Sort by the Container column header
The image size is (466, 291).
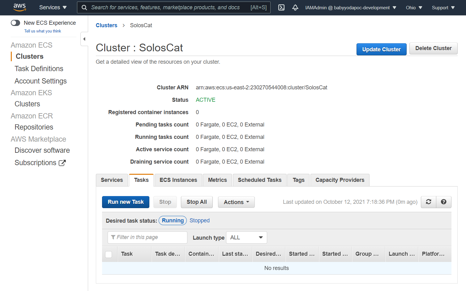click(x=202, y=254)
